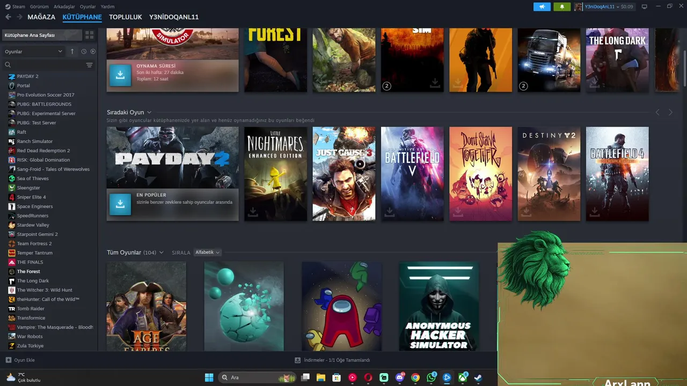Open the Y3NİDOQANL11 profile tab

click(174, 17)
